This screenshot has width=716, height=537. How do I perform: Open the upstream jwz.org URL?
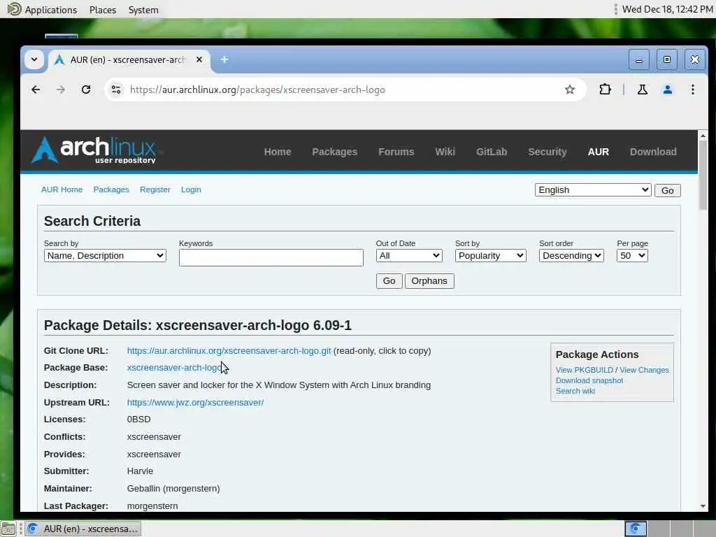pos(196,402)
